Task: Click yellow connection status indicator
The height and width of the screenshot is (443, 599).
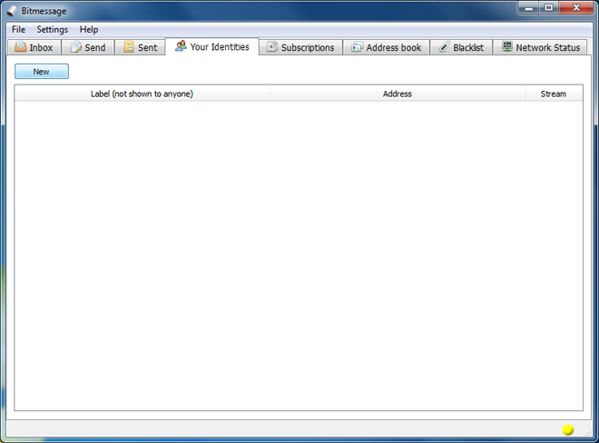Action: [x=568, y=429]
